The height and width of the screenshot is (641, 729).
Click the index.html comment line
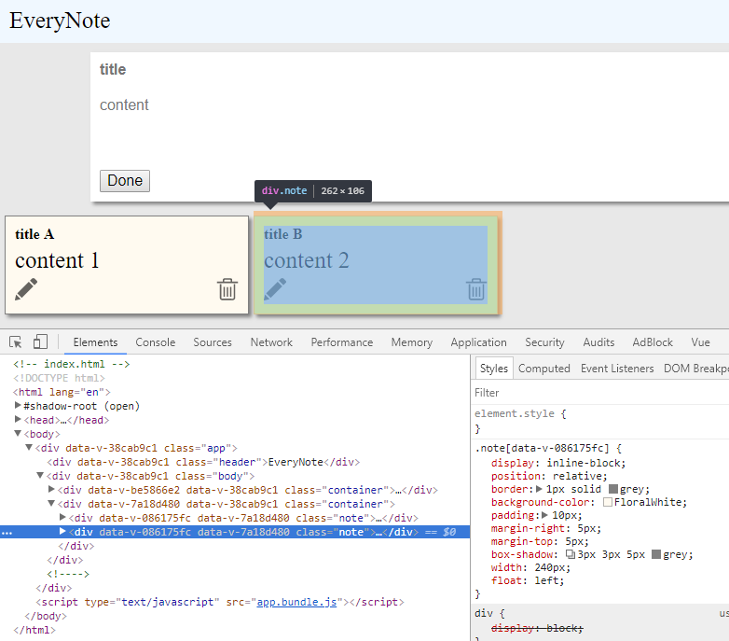click(71, 364)
